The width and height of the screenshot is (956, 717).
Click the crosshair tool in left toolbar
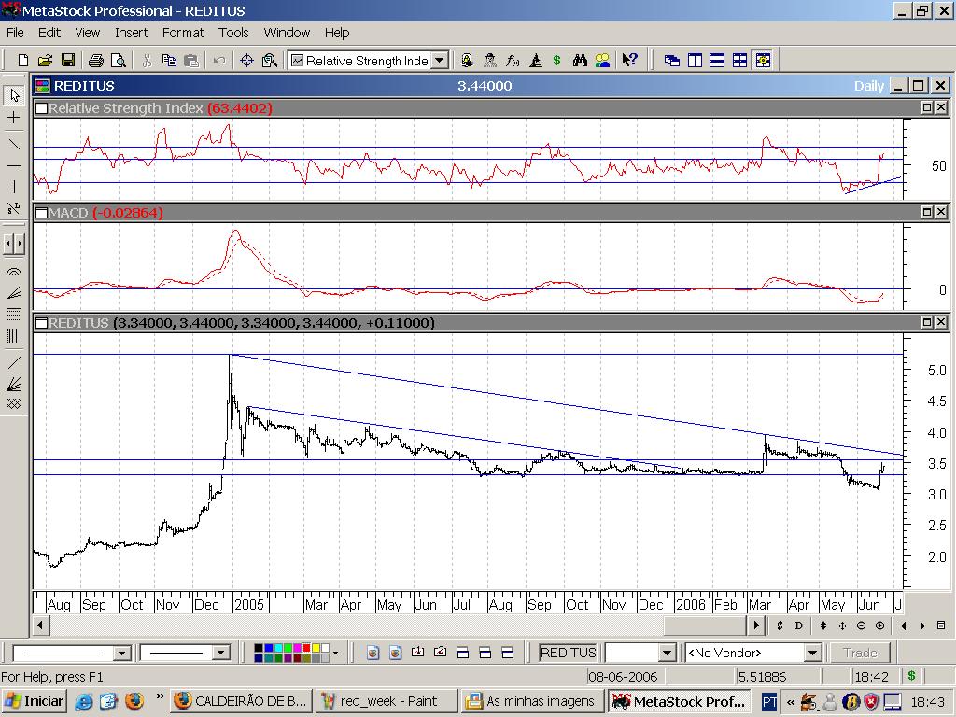point(14,119)
